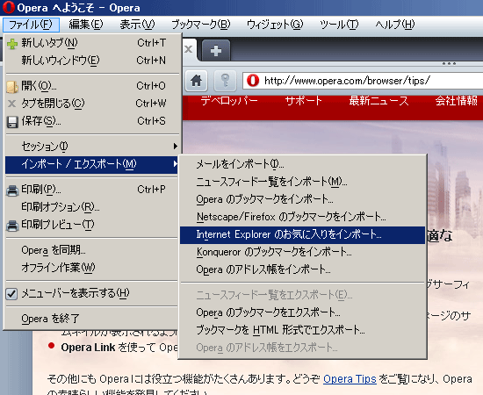Click the Home toolbar button
The width and height of the screenshot is (483, 395).
(196, 81)
